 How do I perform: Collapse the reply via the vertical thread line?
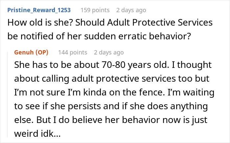(x=8, y=94)
